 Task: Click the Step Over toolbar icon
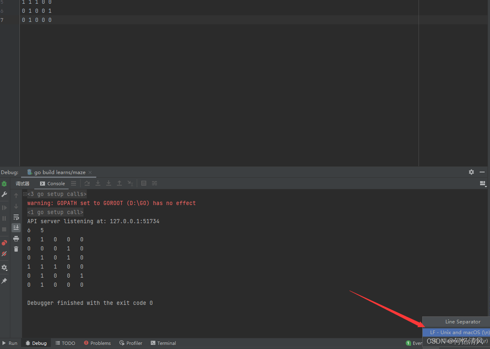87,183
